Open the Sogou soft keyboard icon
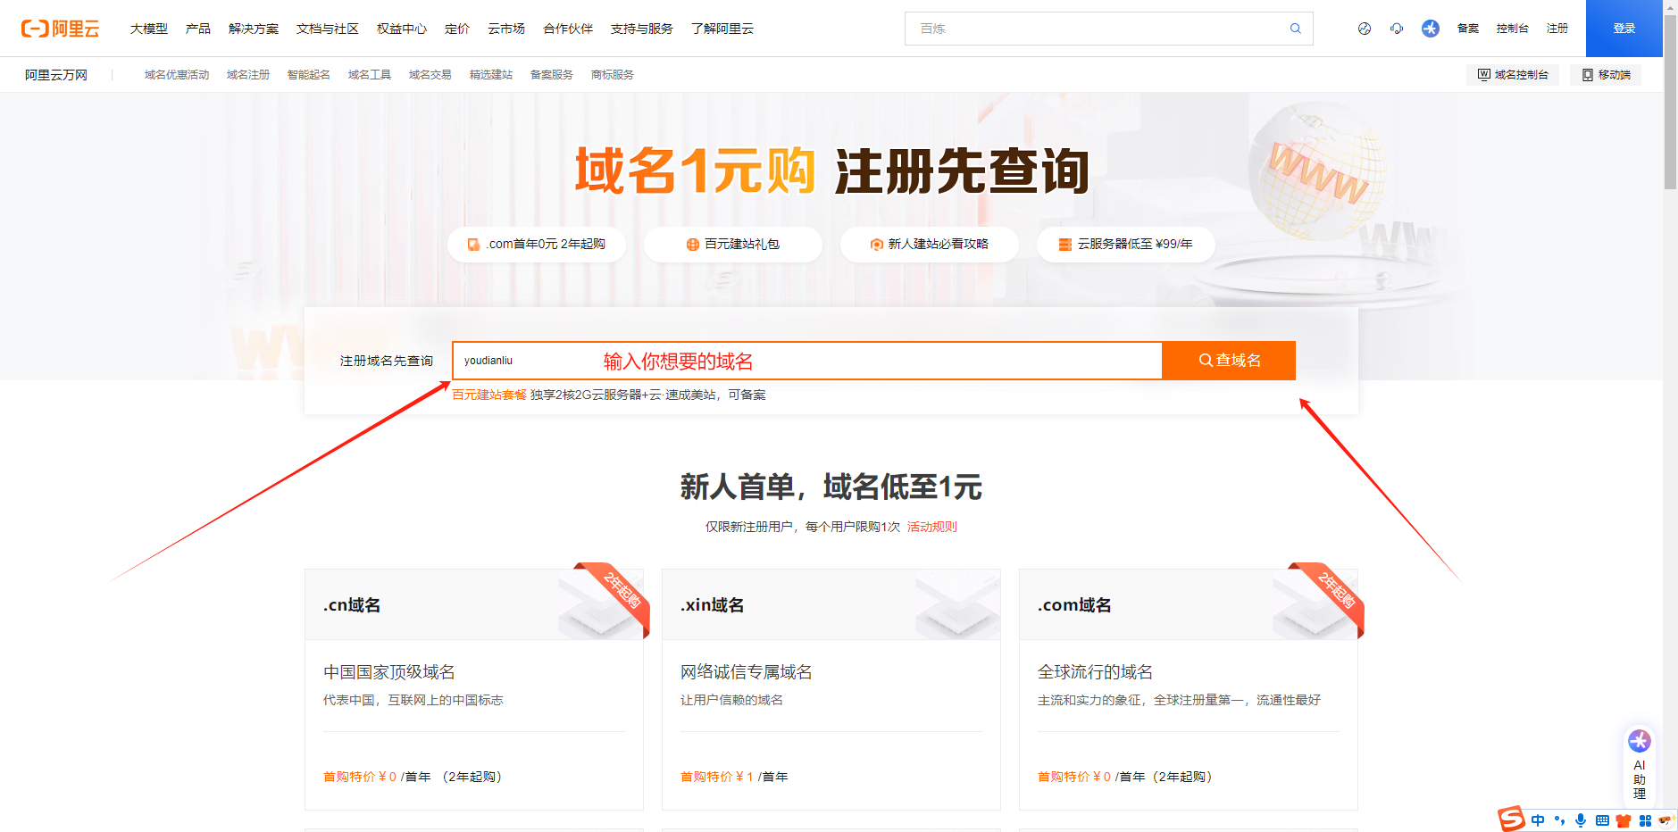Screen dimensions: 1678x832 1602,820
